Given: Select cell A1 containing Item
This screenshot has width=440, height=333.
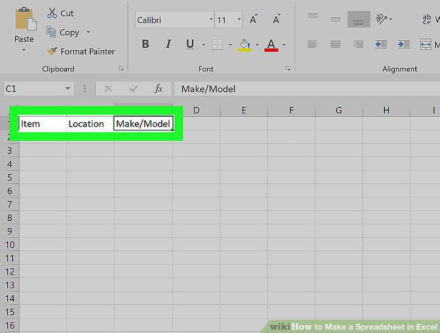Looking at the screenshot, I should tap(43, 124).
